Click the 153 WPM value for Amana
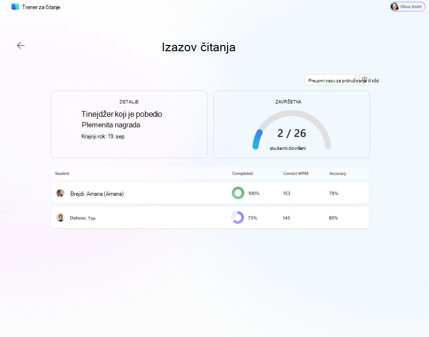Viewport: 429px width, 337px height. tap(286, 193)
